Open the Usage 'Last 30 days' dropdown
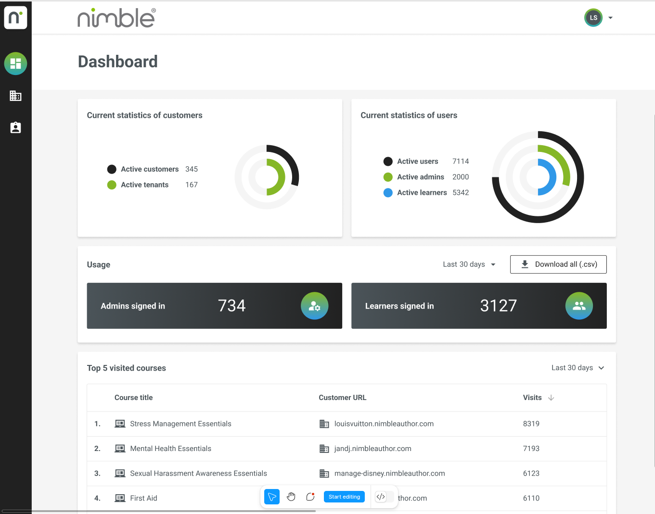Screen dimensions: 655x514 [469, 264]
